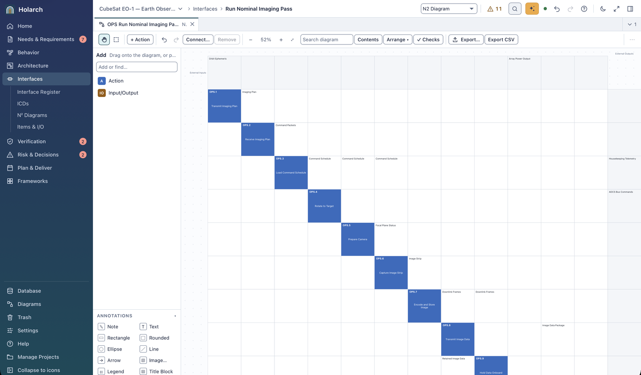Toggle dark mode moon icon
This screenshot has width=641, height=375.
[603, 9]
